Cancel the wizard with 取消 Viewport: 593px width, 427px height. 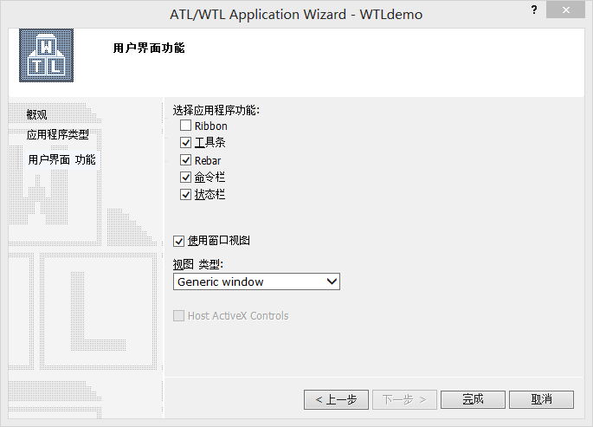[x=542, y=399]
